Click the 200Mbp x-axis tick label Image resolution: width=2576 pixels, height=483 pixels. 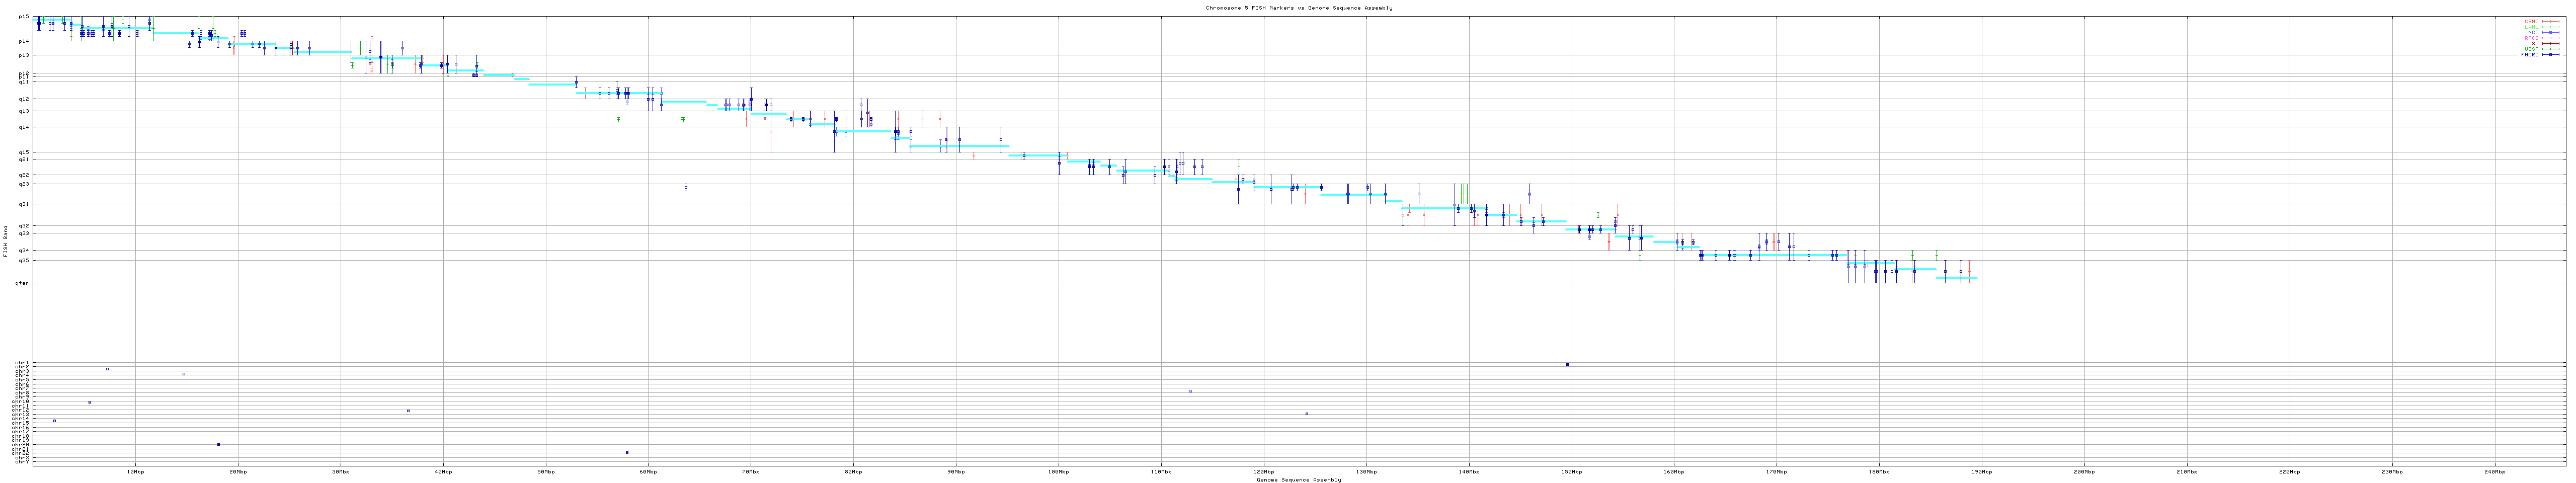pyautogui.click(x=2084, y=471)
